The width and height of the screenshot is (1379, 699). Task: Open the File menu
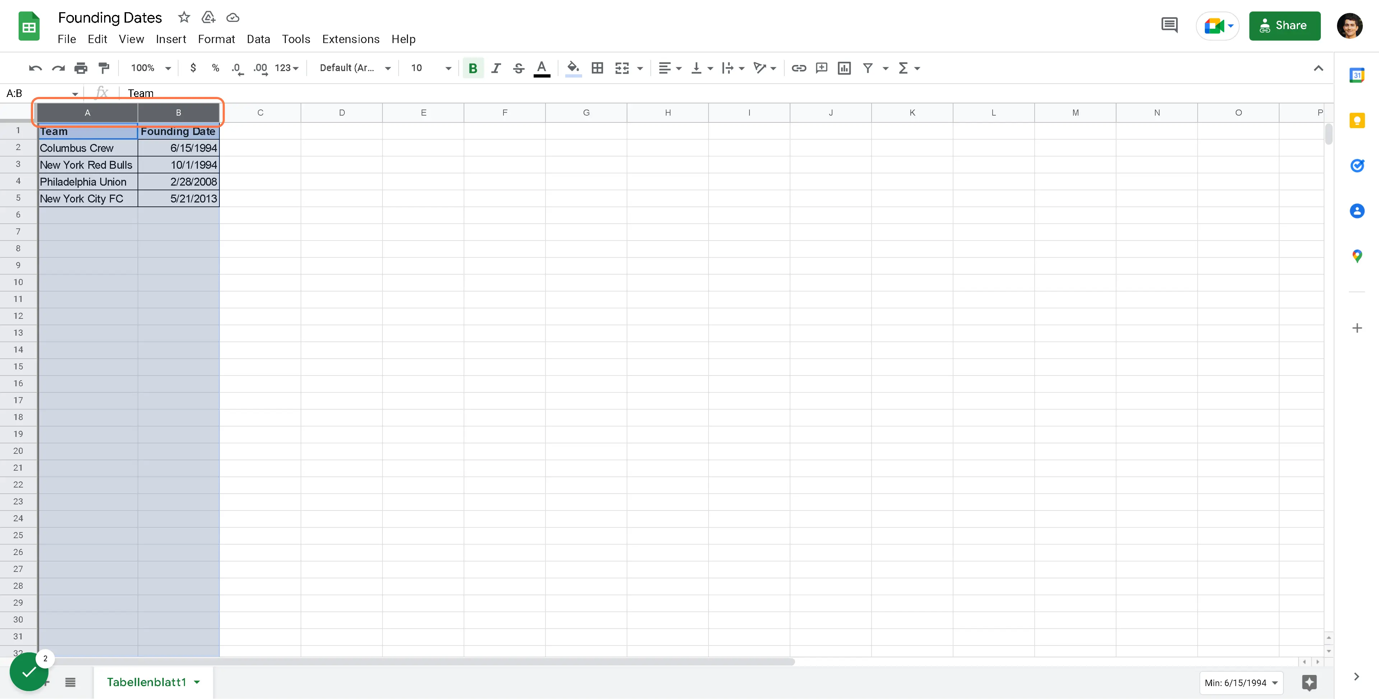click(x=66, y=39)
